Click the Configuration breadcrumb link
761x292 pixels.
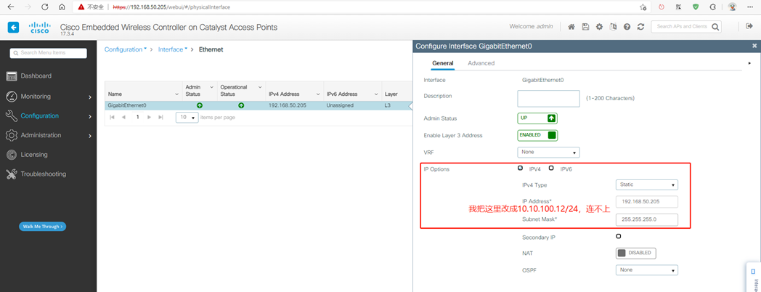[x=123, y=49]
